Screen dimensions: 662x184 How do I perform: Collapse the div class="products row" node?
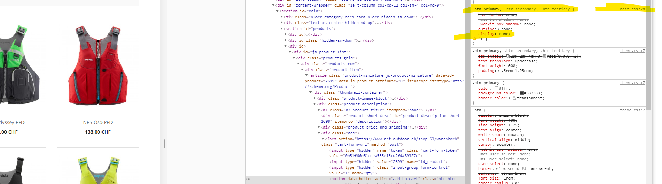[x=298, y=64]
